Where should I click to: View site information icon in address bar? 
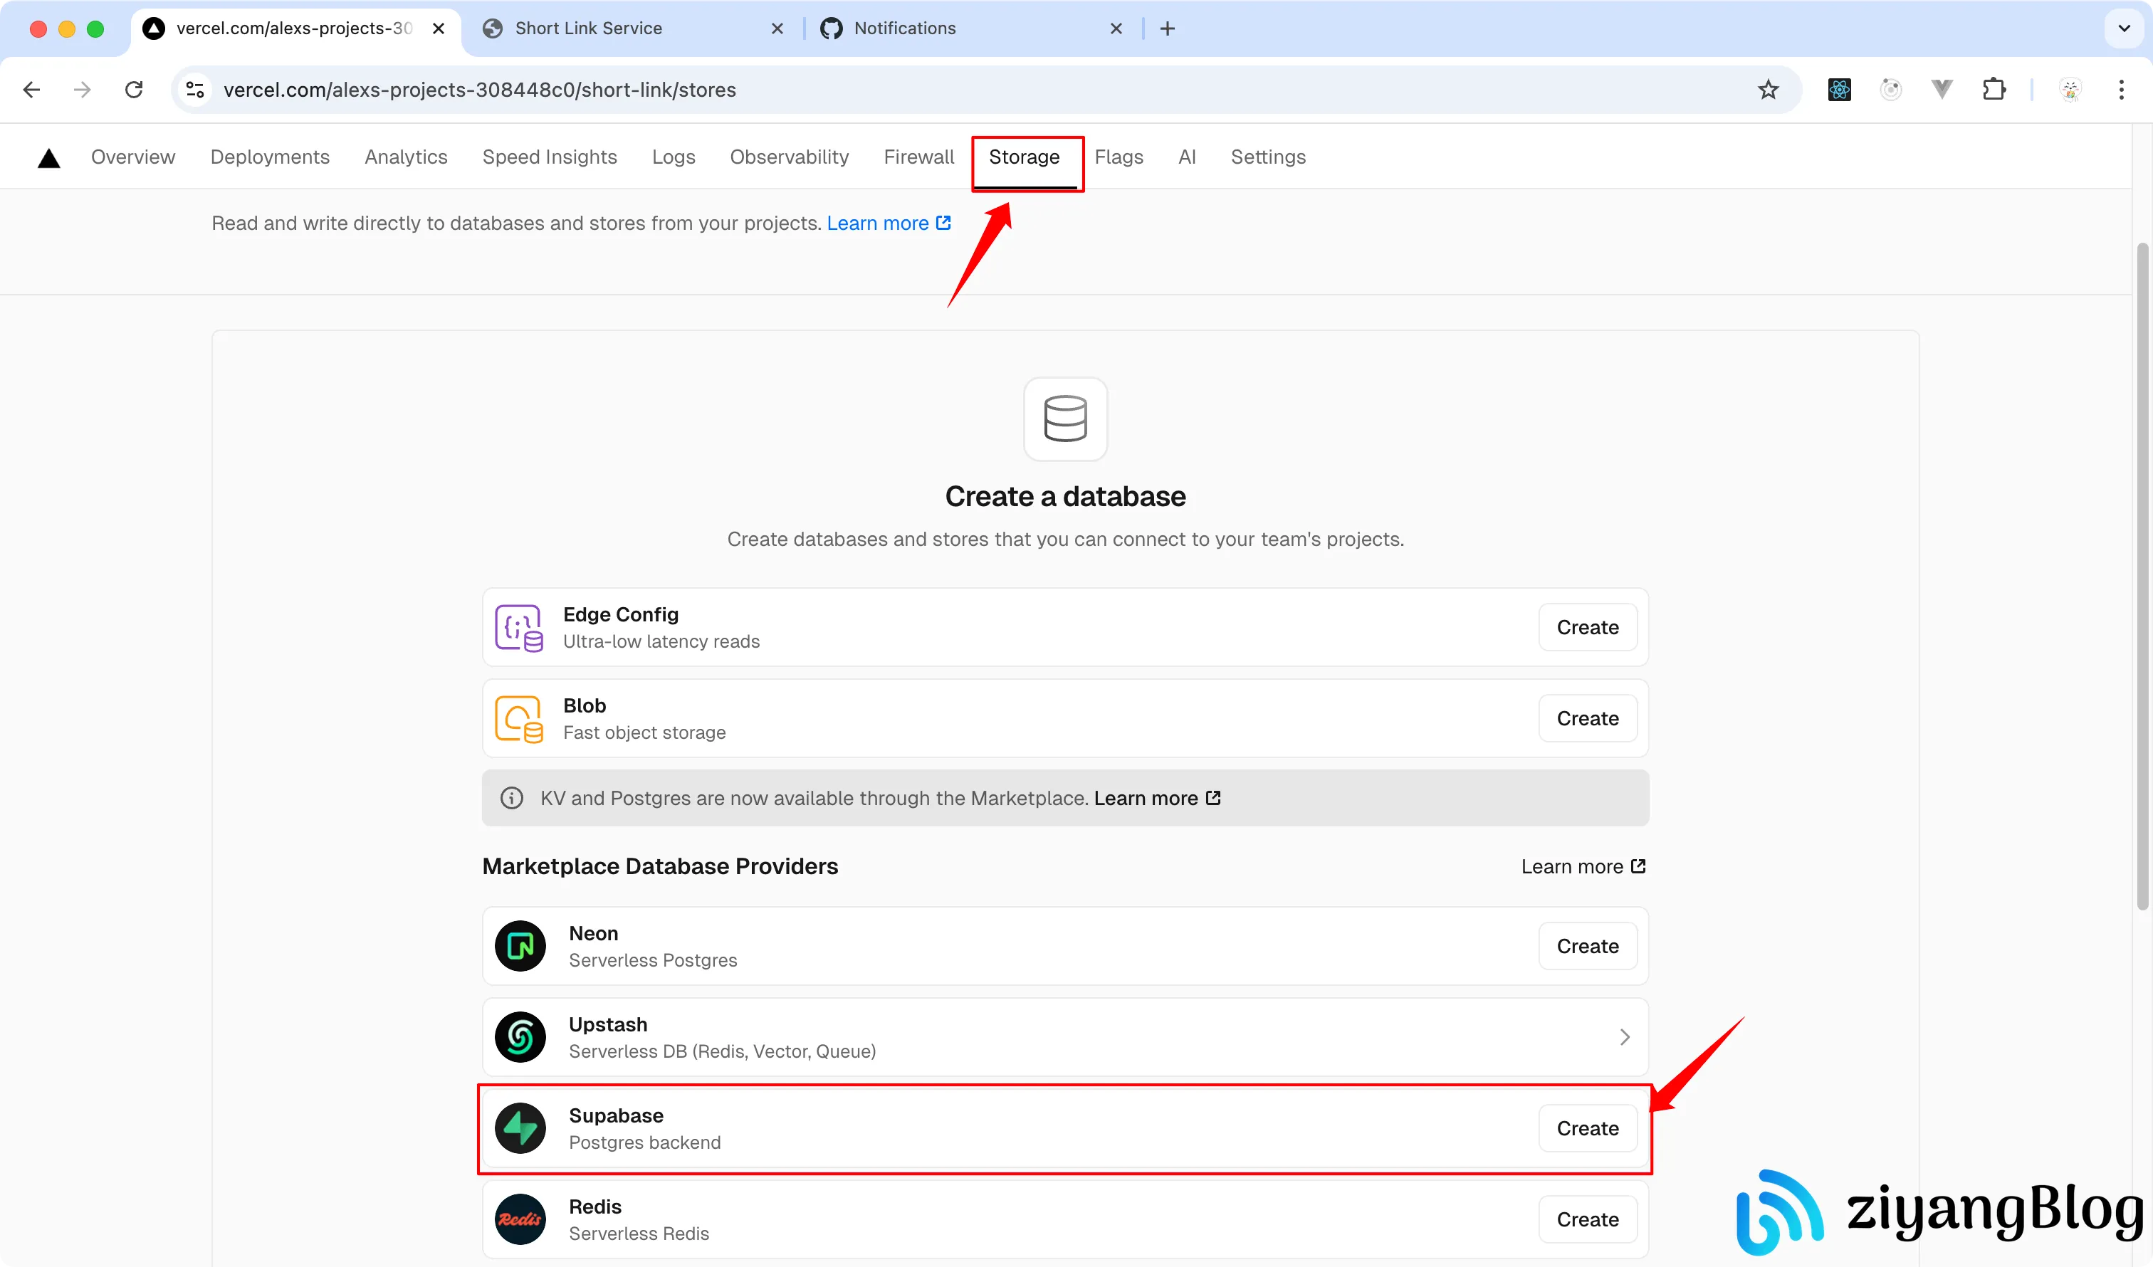pos(195,90)
